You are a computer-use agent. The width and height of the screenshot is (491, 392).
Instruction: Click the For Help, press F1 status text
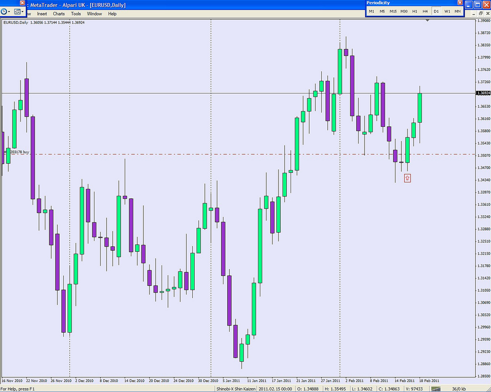(18, 389)
